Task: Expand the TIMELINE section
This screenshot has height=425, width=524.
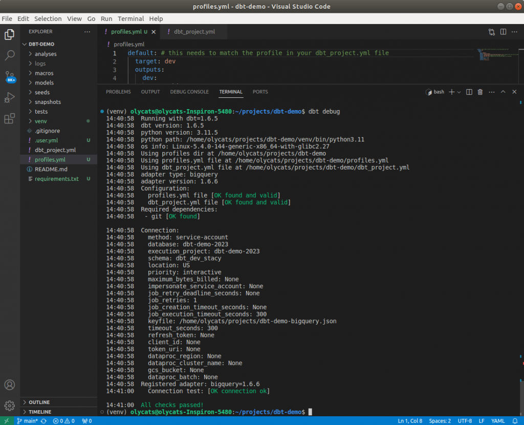Action: [59, 412]
